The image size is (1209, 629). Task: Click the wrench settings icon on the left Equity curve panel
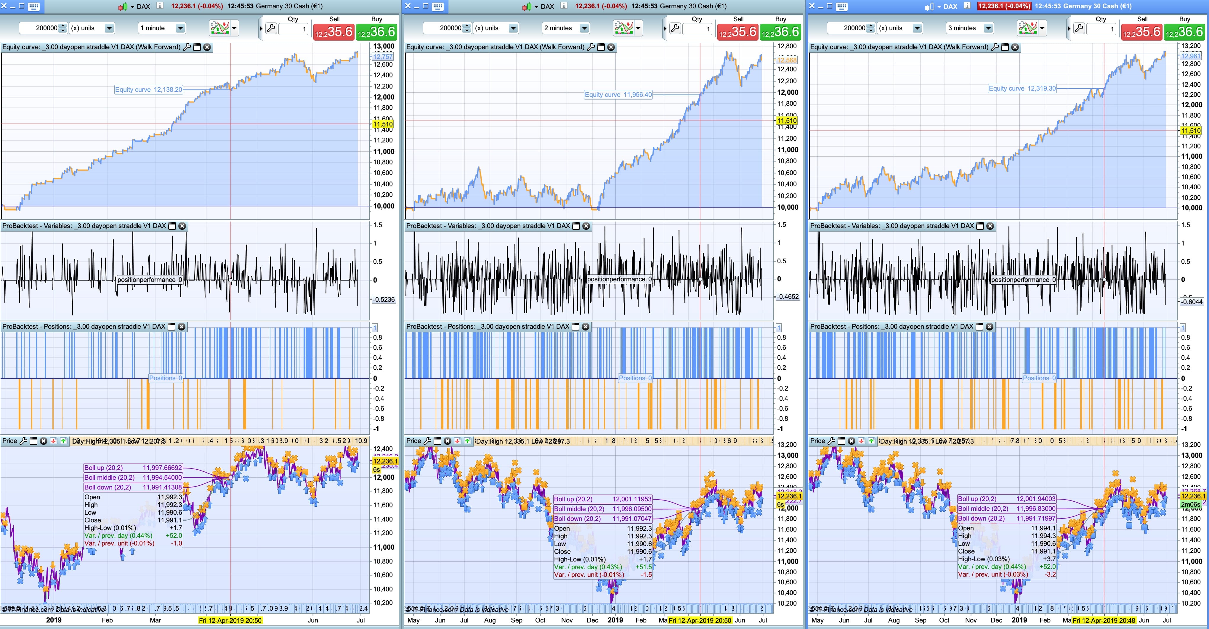point(187,47)
